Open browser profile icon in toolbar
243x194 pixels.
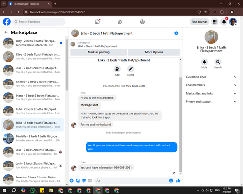pos(232,12)
